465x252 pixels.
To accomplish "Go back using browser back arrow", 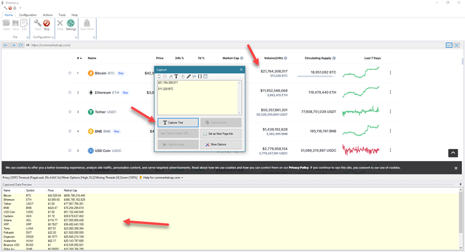I will pos(6,45).
